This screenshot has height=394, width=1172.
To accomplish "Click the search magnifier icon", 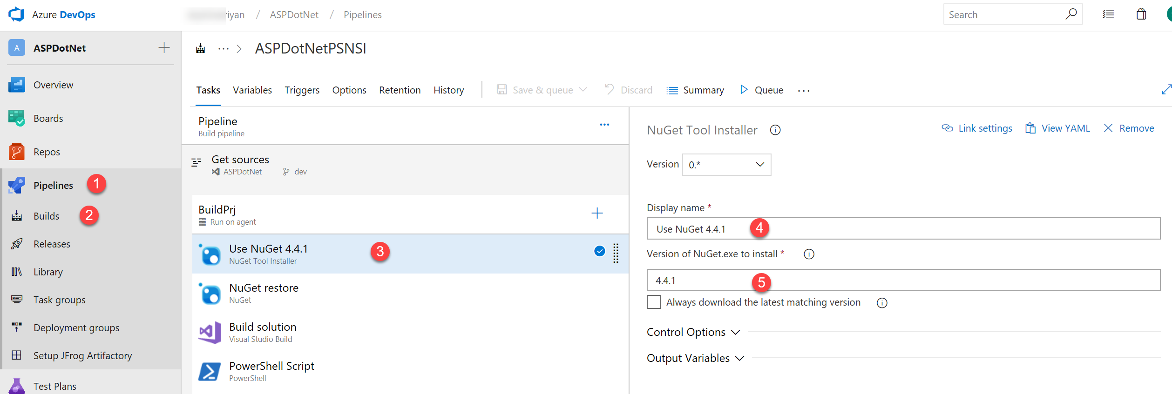I will (1071, 14).
